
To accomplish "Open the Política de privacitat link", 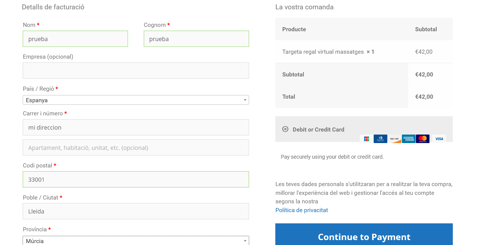I will click(x=302, y=210).
